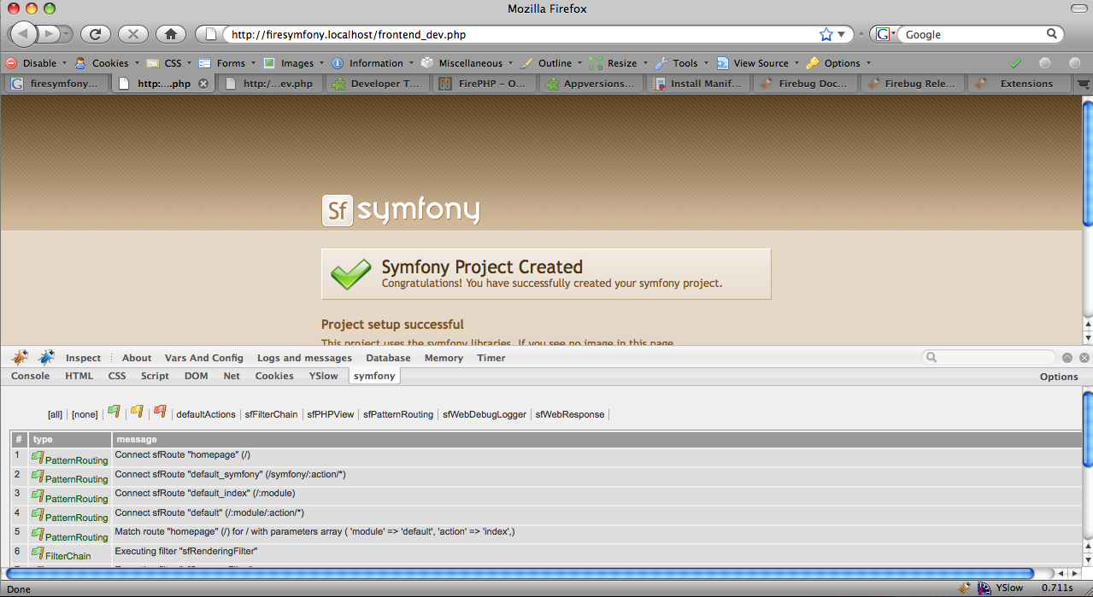Viewport: 1093px width, 597px height.
Task: Click the green flag in row 1 PatternRouting
Action: [38, 457]
